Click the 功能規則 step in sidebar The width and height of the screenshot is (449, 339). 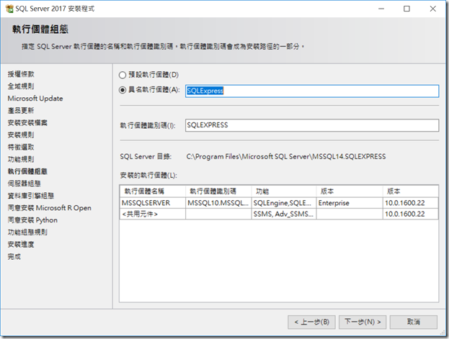click(21, 159)
